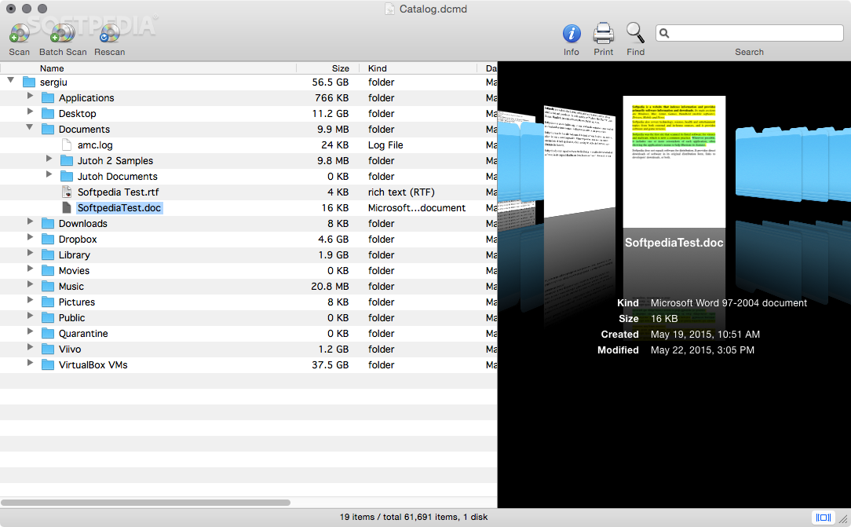Click the Desktop folder icon
This screenshot has width=851, height=527.
pos(48,113)
